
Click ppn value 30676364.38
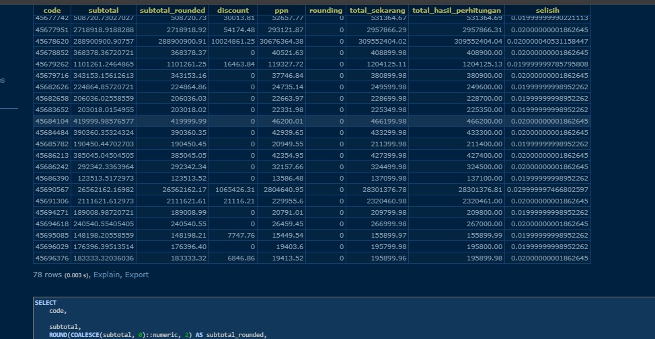(282, 41)
